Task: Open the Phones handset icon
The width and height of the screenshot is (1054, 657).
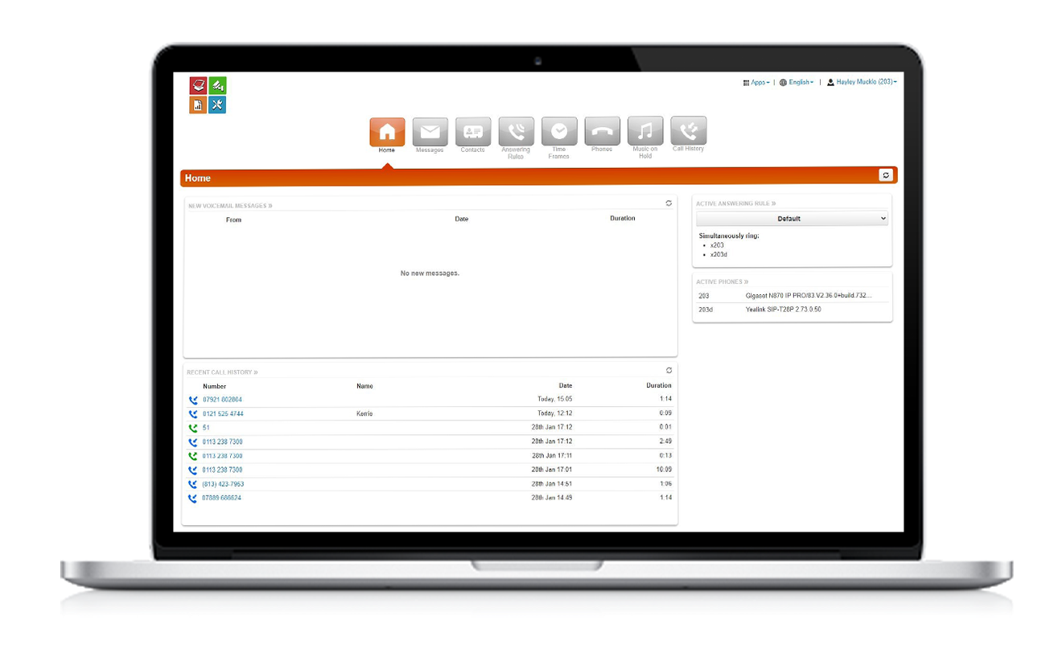Action: tap(603, 132)
